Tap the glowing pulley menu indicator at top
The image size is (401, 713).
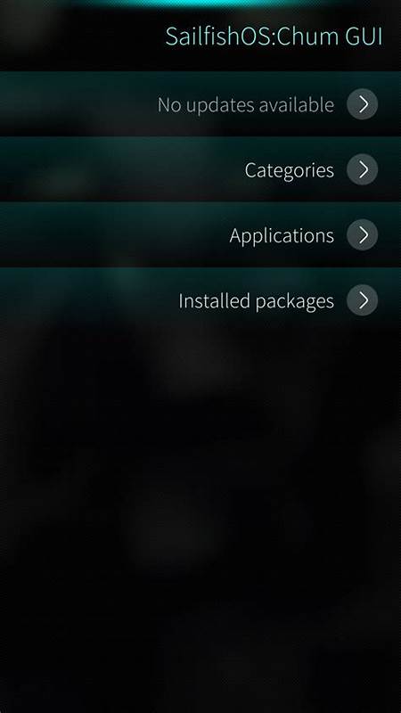(x=200, y=4)
